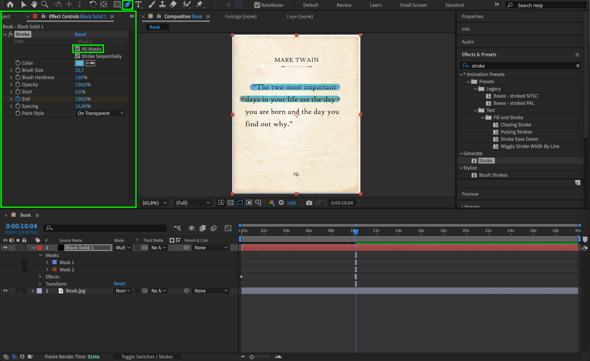
Task: Click the Home icon in toolbar
Action: 10,4
